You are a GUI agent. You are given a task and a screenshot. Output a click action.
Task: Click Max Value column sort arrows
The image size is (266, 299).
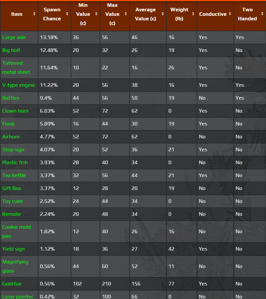point(126,14)
